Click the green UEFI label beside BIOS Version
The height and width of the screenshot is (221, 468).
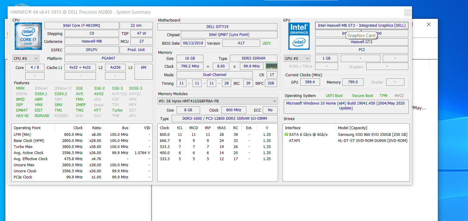[x=266, y=43]
